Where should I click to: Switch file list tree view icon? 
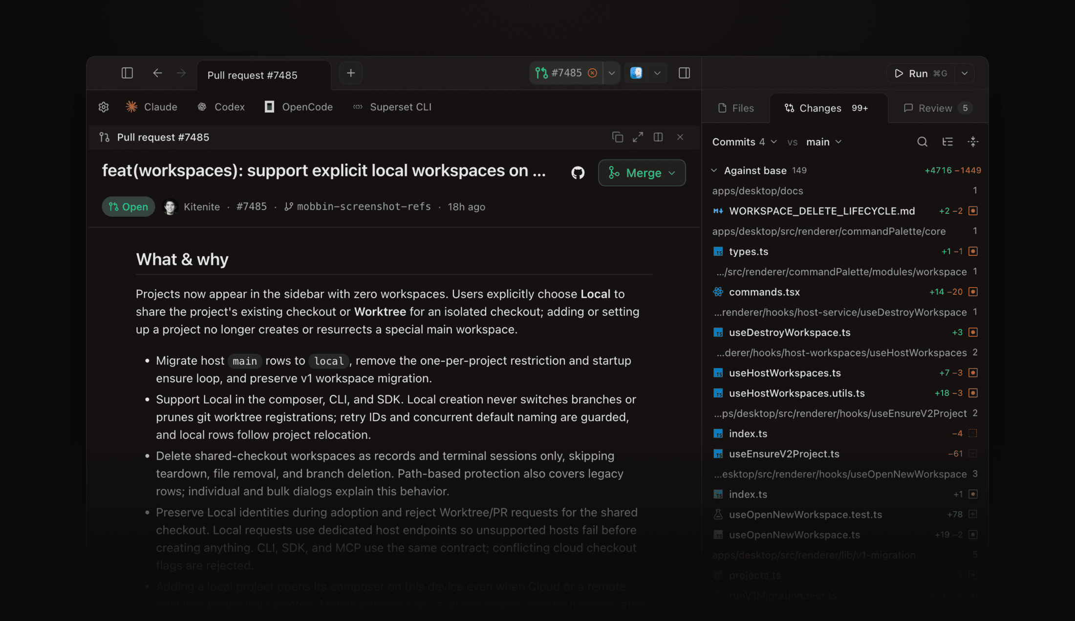[947, 142]
